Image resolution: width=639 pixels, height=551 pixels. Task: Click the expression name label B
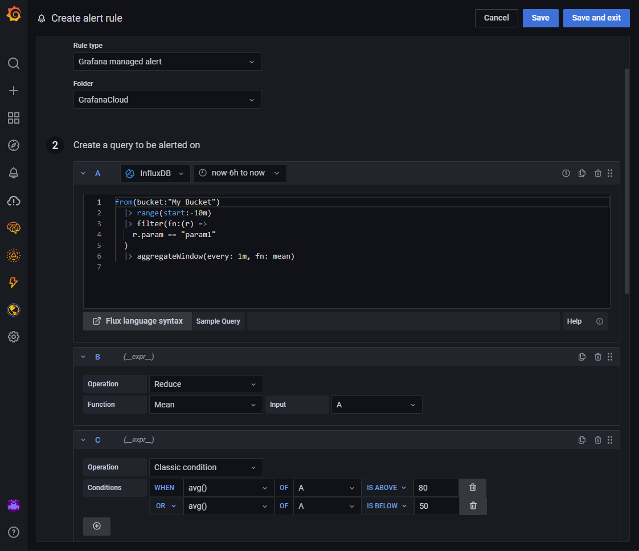[x=98, y=357]
